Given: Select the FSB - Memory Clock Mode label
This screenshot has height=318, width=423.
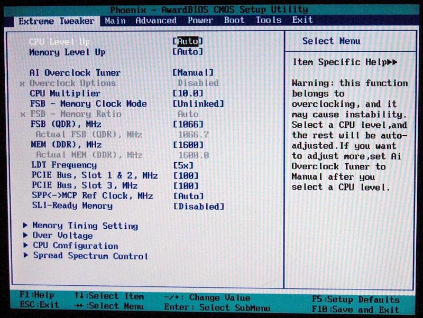Looking at the screenshot, I should [x=88, y=104].
